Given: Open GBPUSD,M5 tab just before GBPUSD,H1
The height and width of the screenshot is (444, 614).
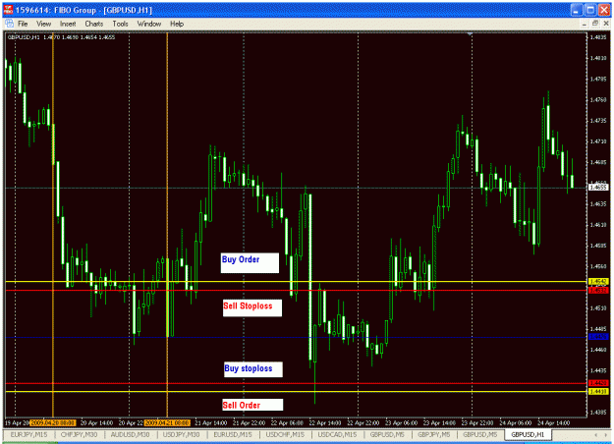Looking at the screenshot, I should (480, 434).
